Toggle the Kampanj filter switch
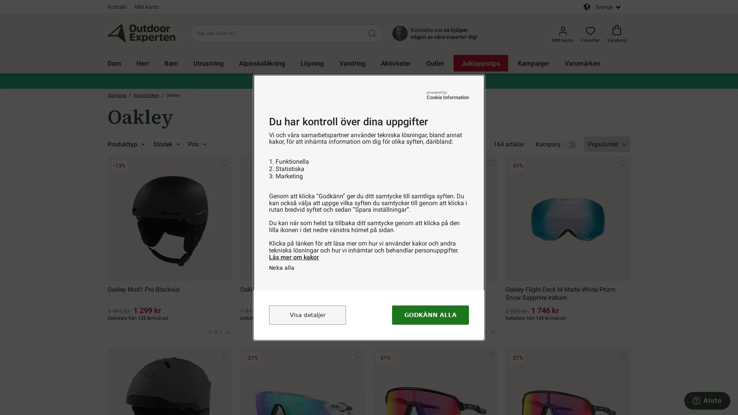Image resolution: width=738 pixels, height=415 pixels. pos(570,145)
